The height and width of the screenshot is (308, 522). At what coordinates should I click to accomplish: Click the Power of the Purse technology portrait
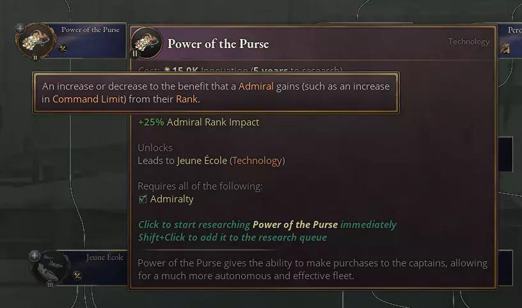[36, 41]
